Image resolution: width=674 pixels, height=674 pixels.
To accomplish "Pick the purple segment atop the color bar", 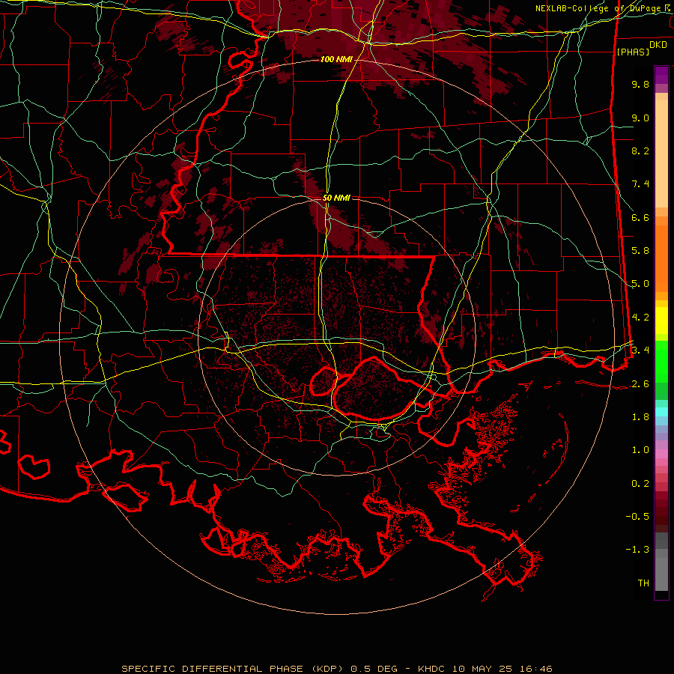I will coord(661,76).
